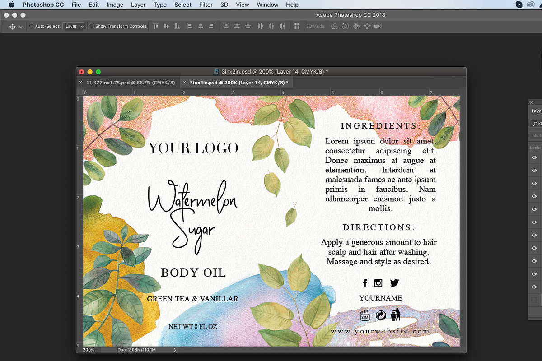Click the NET WT 8 FL OZ text
The height and width of the screenshot is (361, 542).
coord(192,326)
